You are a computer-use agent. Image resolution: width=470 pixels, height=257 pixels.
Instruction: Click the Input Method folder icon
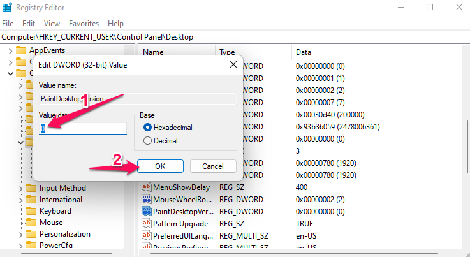tap(31, 188)
